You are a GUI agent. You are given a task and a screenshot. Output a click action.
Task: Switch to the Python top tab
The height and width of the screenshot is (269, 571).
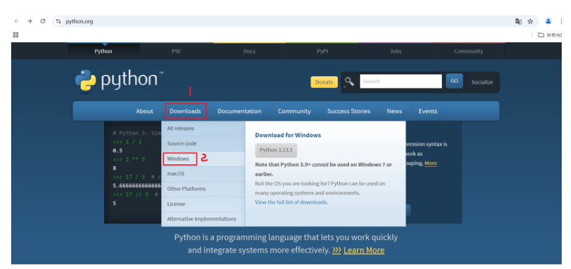point(104,51)
